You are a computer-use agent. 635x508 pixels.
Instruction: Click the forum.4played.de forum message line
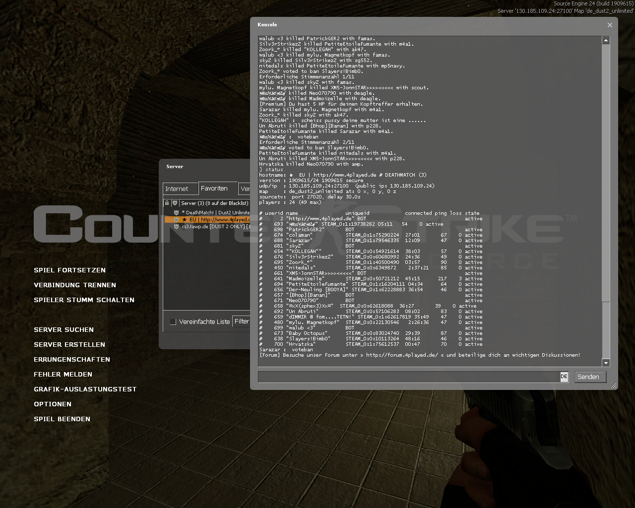(x=420, y=355)
